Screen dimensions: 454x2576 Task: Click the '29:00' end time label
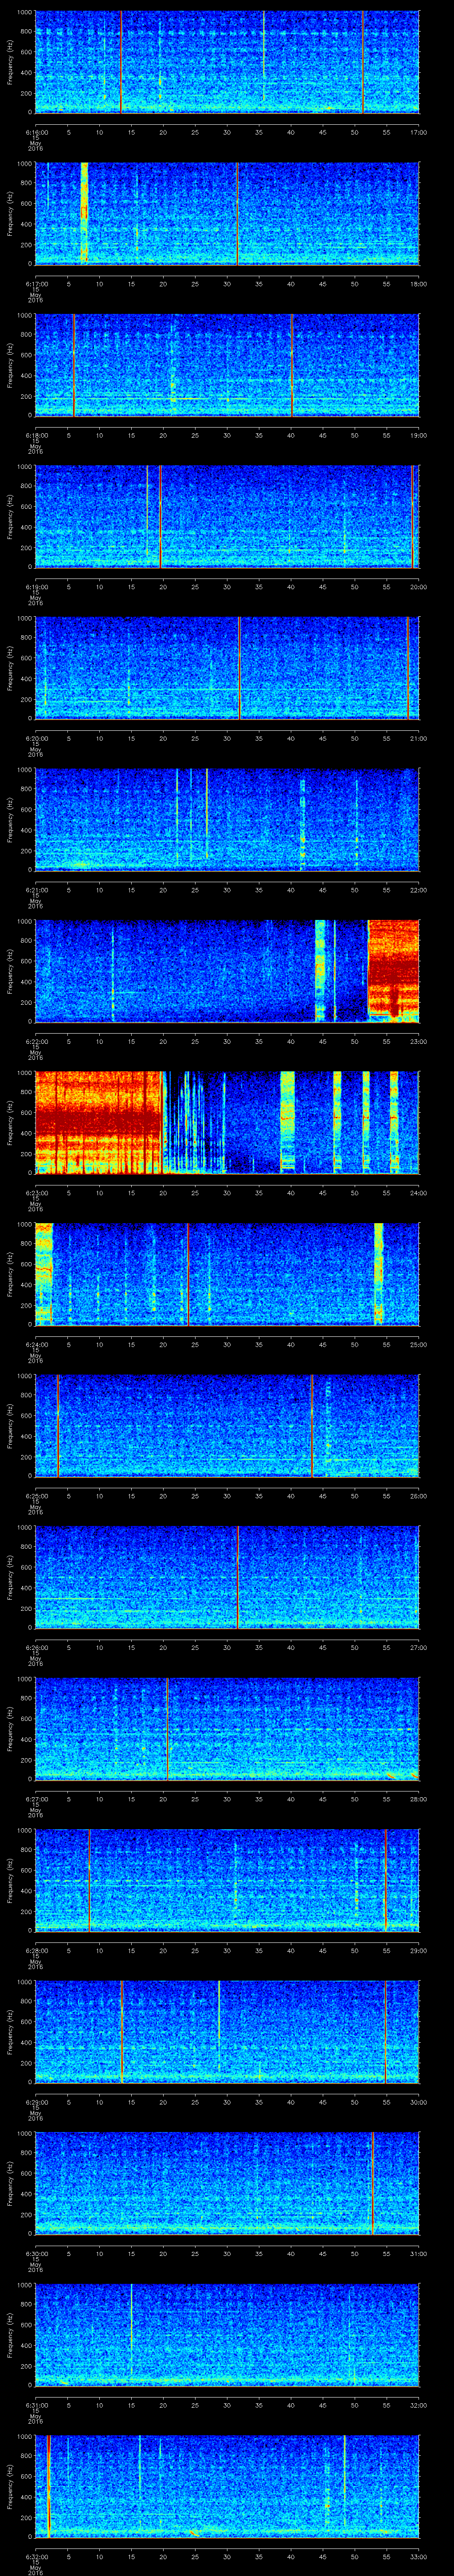coord(418,1951)
